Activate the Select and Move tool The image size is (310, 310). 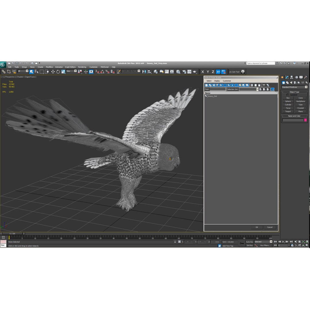[53, 71]
